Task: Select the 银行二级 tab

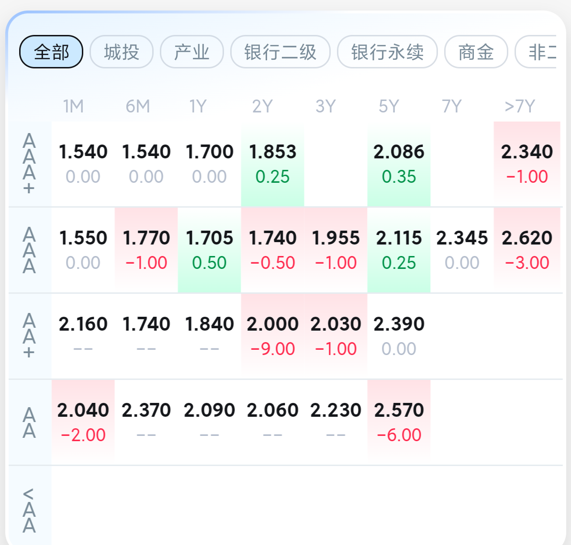Action: 280,52
